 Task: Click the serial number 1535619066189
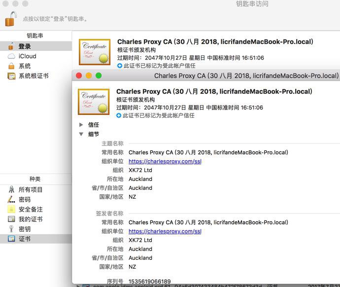150,282
